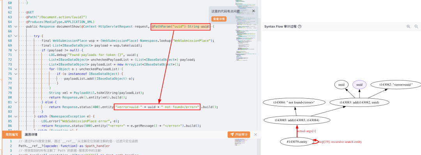This screenshot has height=155, width=421.
Task: Click the @Path("/Document.action/{uuid}") line
Action: point(57,17)
